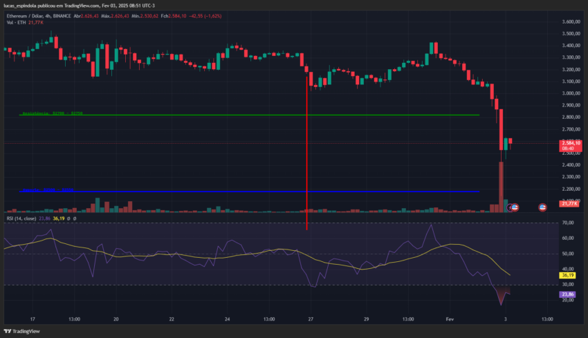
Task: Click the 2.800,00 price axis label
Action: [x=571, y=118]
